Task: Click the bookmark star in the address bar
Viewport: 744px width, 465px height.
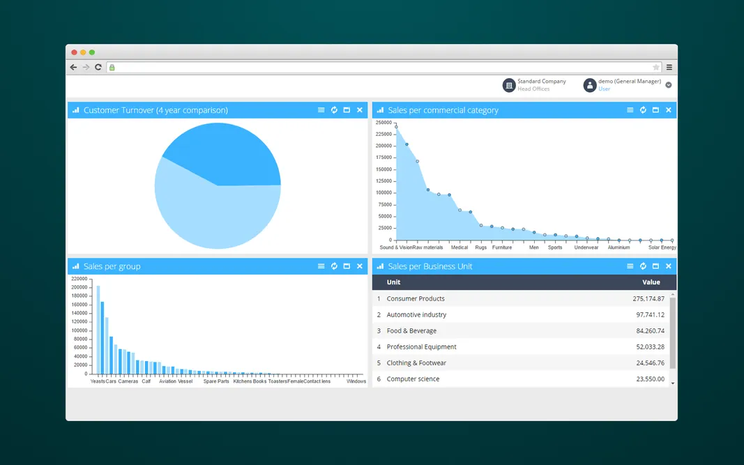Action: [655, 67]
